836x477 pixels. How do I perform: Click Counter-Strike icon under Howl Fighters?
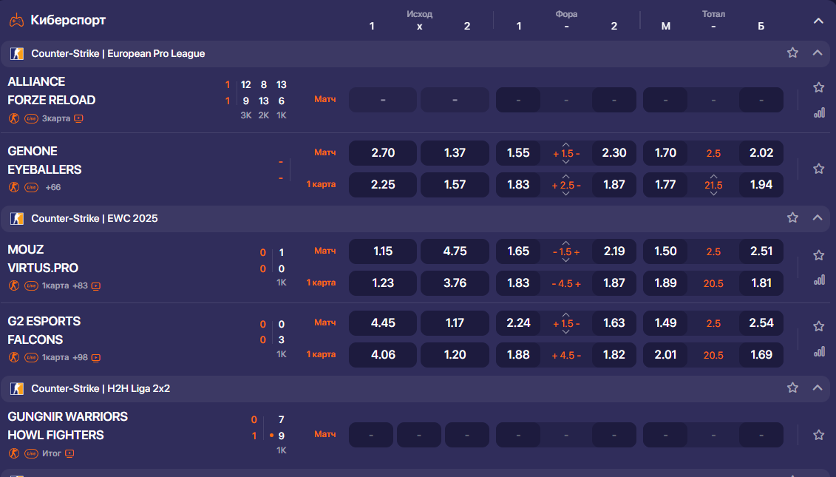point(14,453)
